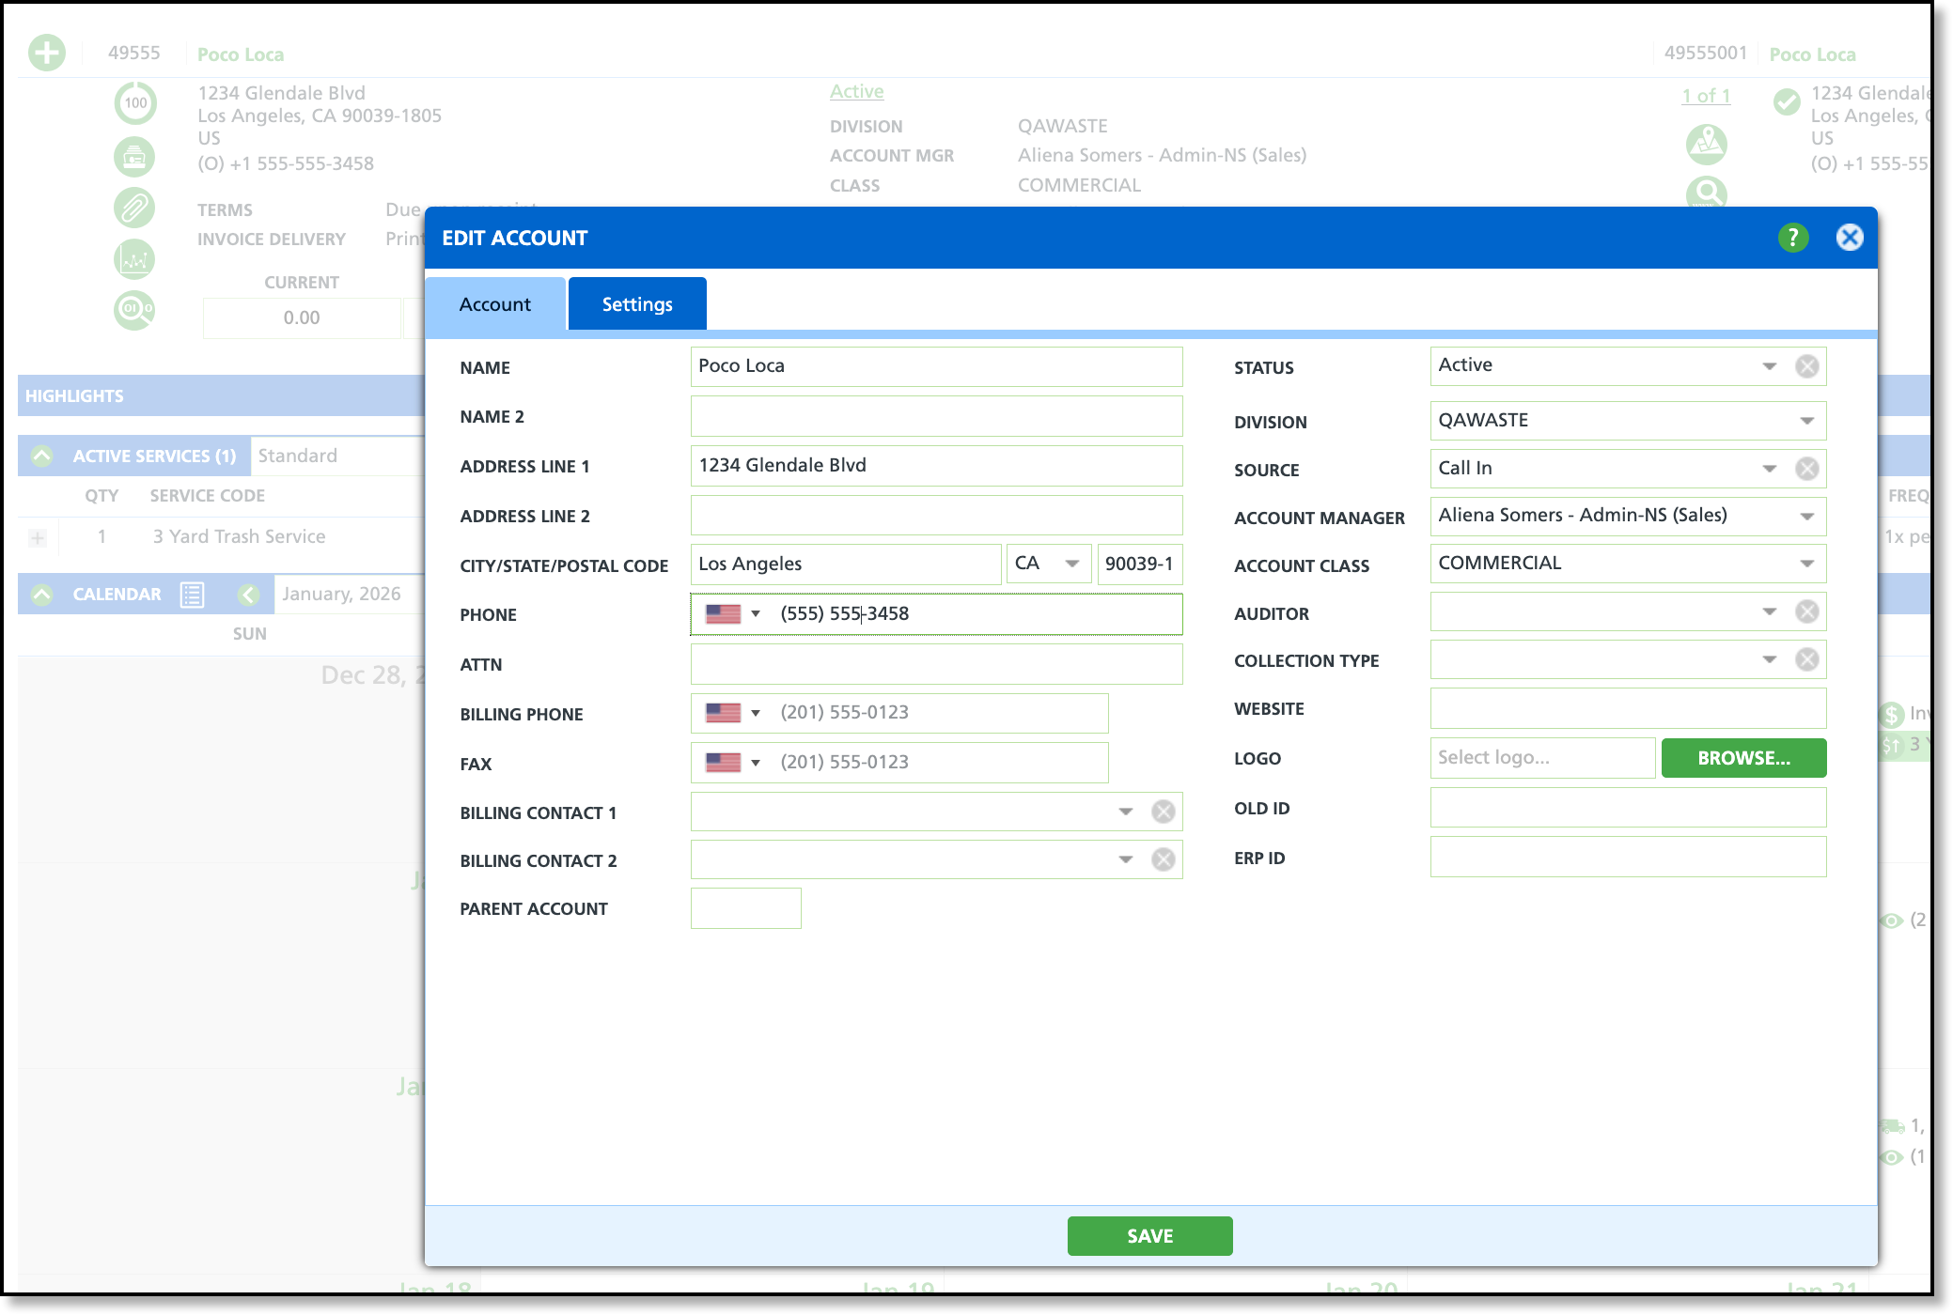Expand the Account Class dropdown
The image size is (1953, 1315).
pyautogui.click(x=1806, y=564)
